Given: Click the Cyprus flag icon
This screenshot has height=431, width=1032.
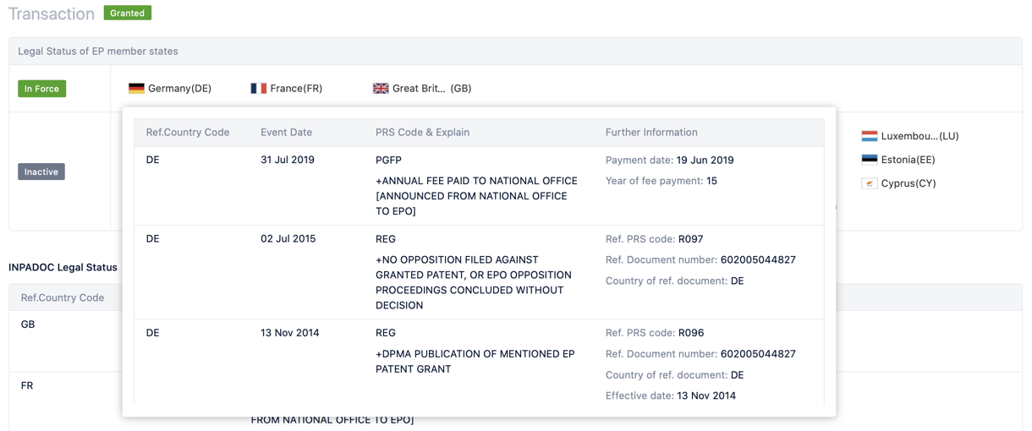Looking at the screenshot, I should coord(870,183).
